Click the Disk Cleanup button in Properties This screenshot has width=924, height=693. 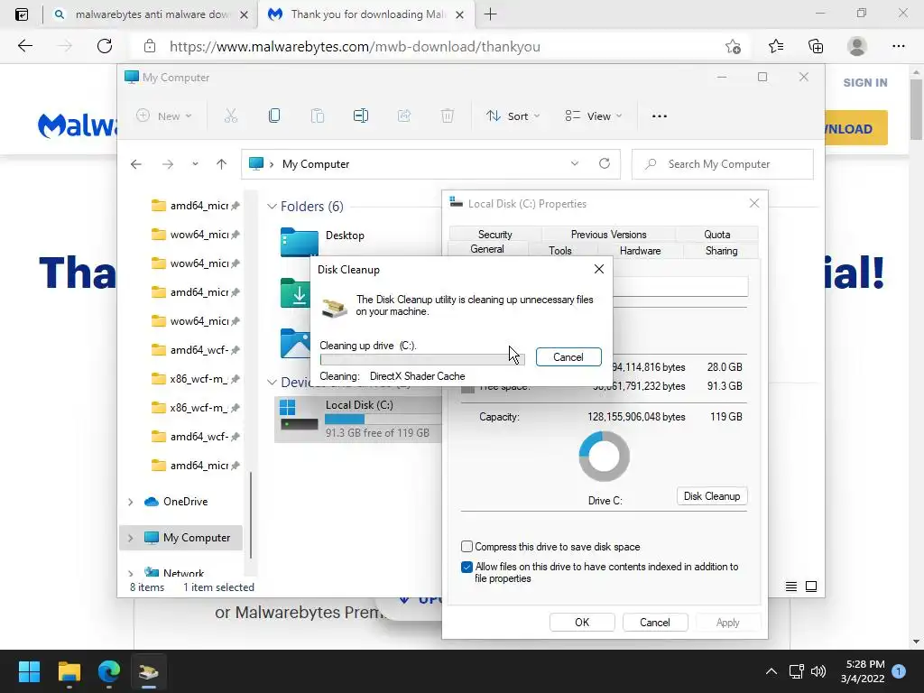pyautogui.click(x=712, y=496)
